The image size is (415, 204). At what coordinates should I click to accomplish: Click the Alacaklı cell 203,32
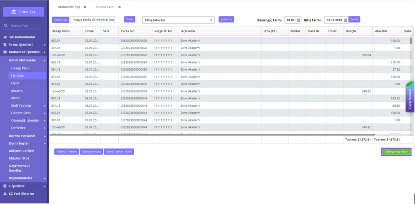coord(387,98)
